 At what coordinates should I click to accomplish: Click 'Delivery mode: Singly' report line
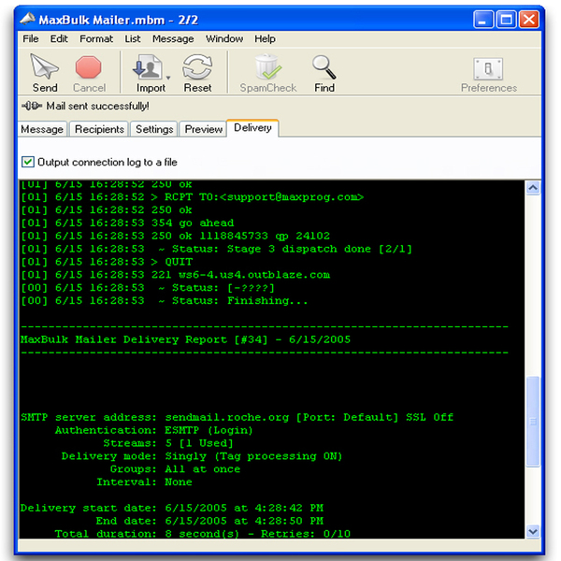[202, 456]
